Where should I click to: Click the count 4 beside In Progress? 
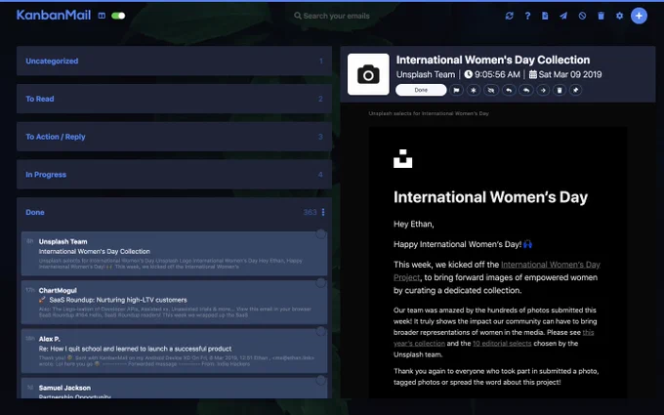point(320,175)
